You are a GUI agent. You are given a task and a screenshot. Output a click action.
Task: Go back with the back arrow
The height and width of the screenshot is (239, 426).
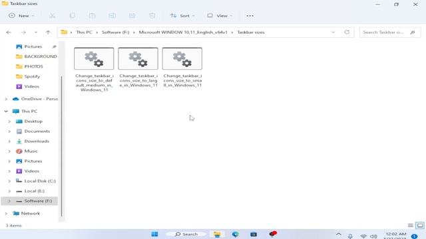9,33
